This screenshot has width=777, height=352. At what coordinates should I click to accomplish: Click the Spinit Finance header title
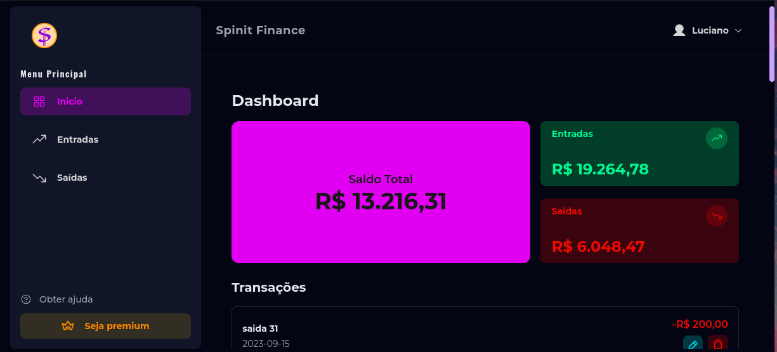(260, 30)
